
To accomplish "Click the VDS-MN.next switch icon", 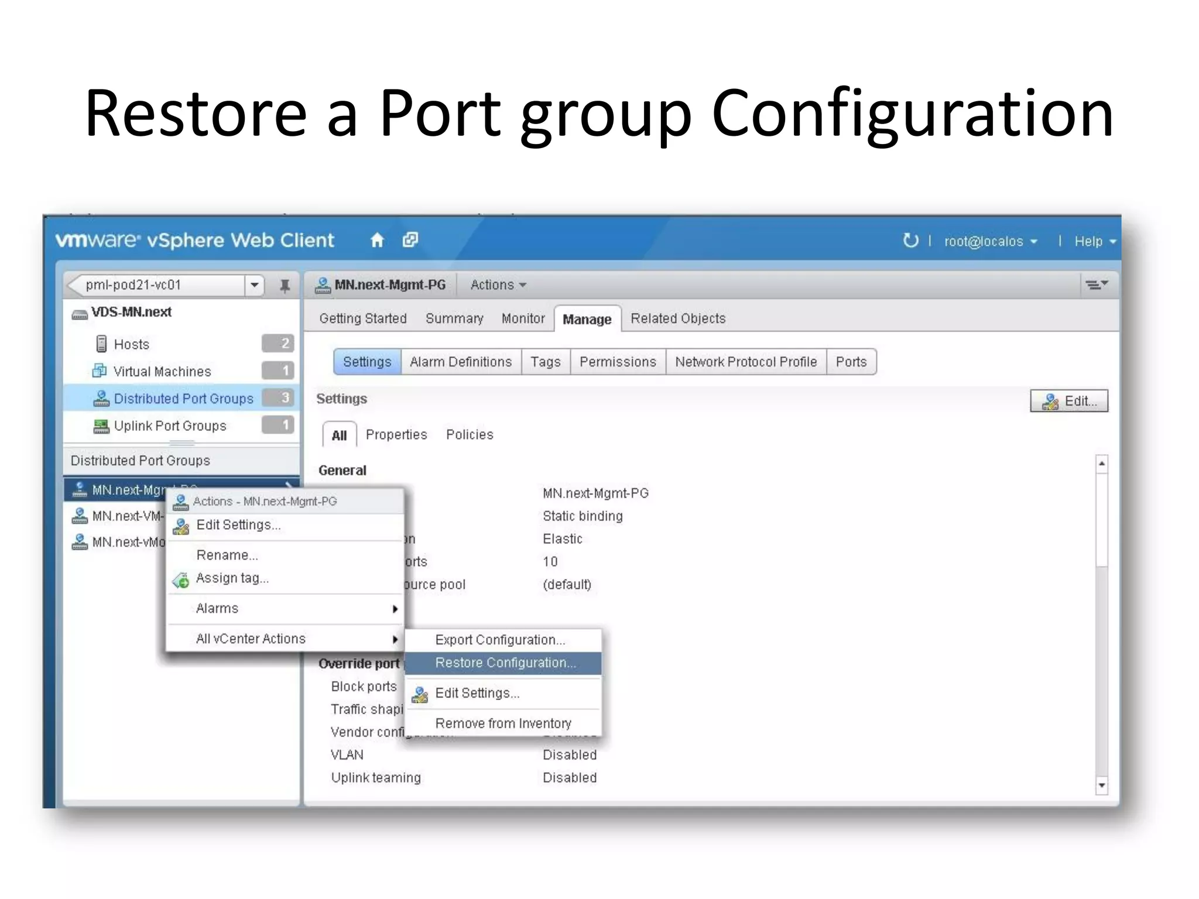I will coord(80,314).
